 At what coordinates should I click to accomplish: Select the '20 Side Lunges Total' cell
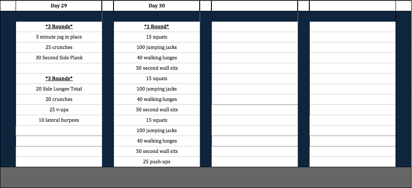point(59,89)
